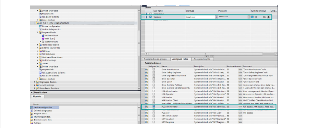Click the System blocks folder icon

pyautogui.click(x=43, y=42)
